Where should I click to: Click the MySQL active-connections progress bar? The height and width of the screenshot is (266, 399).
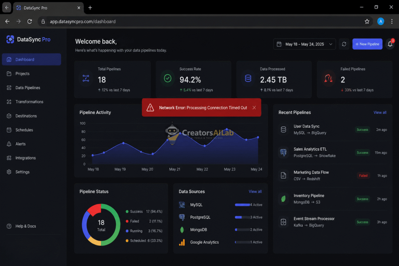(x=242, y=205)
